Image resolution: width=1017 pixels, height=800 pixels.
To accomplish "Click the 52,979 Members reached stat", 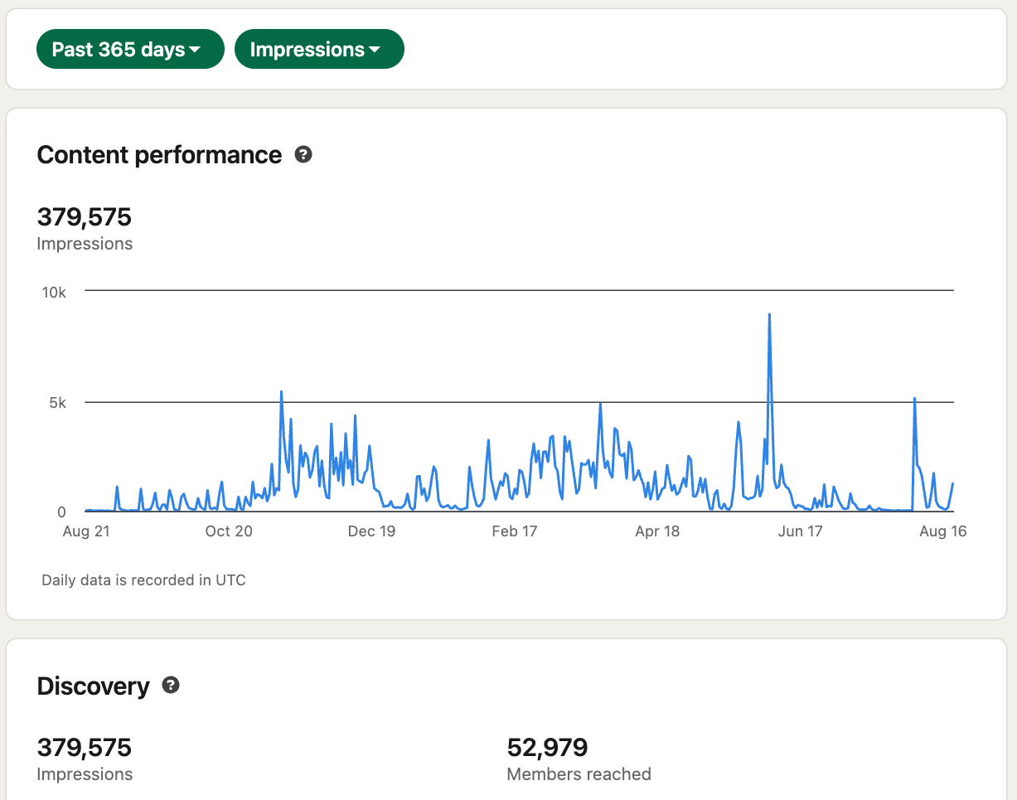I will tap(547, 748).
